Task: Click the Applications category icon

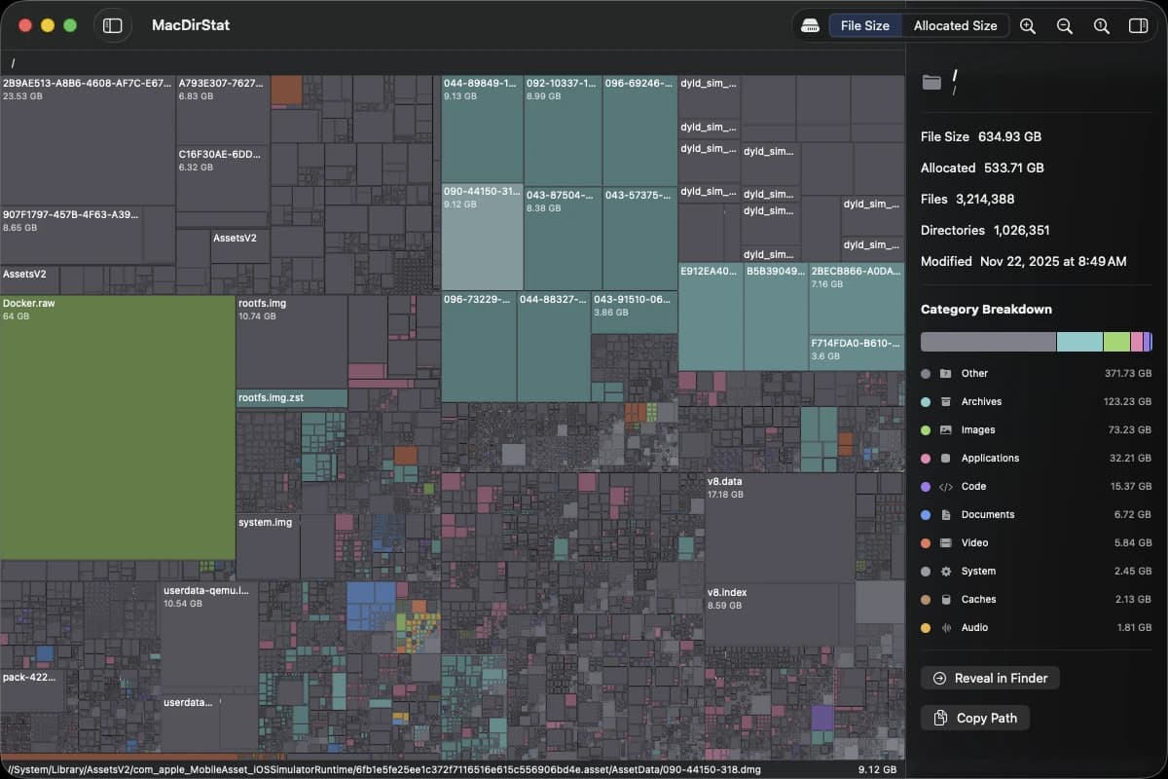Action: tap(945, 459)
